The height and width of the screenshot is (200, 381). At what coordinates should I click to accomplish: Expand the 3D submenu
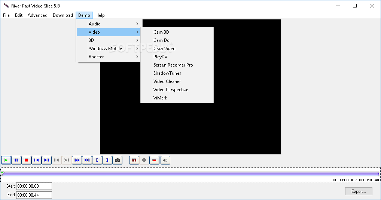109,40
